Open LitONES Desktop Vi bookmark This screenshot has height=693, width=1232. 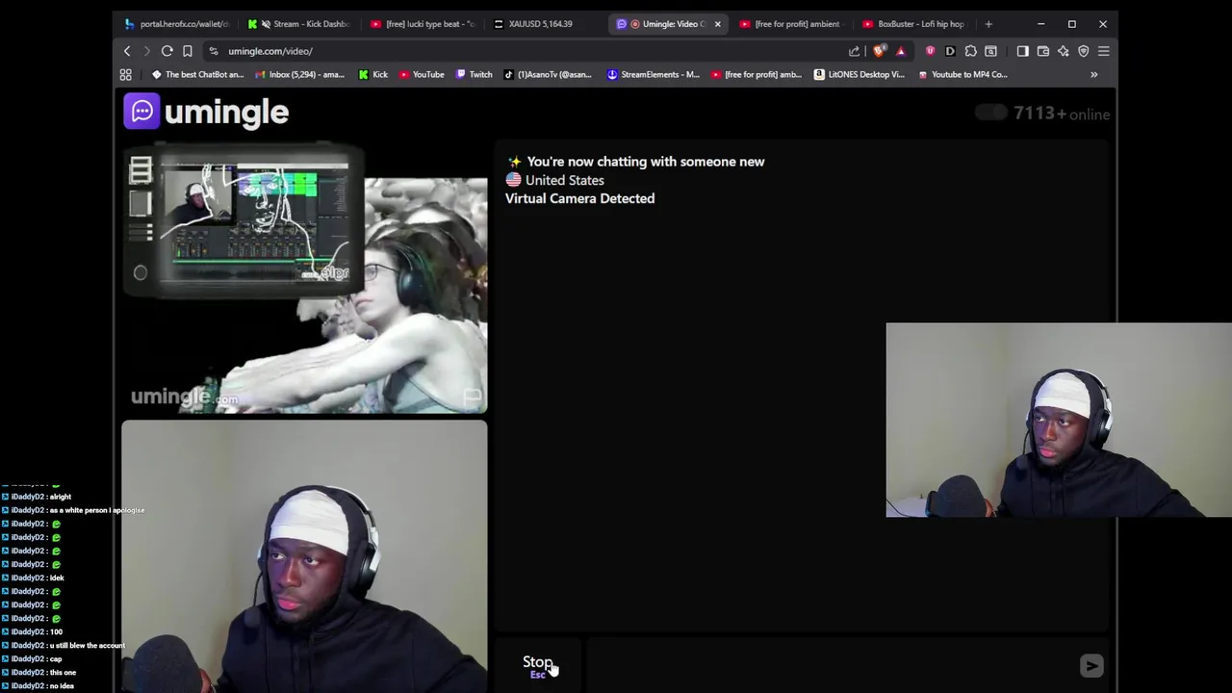(860, 74)
